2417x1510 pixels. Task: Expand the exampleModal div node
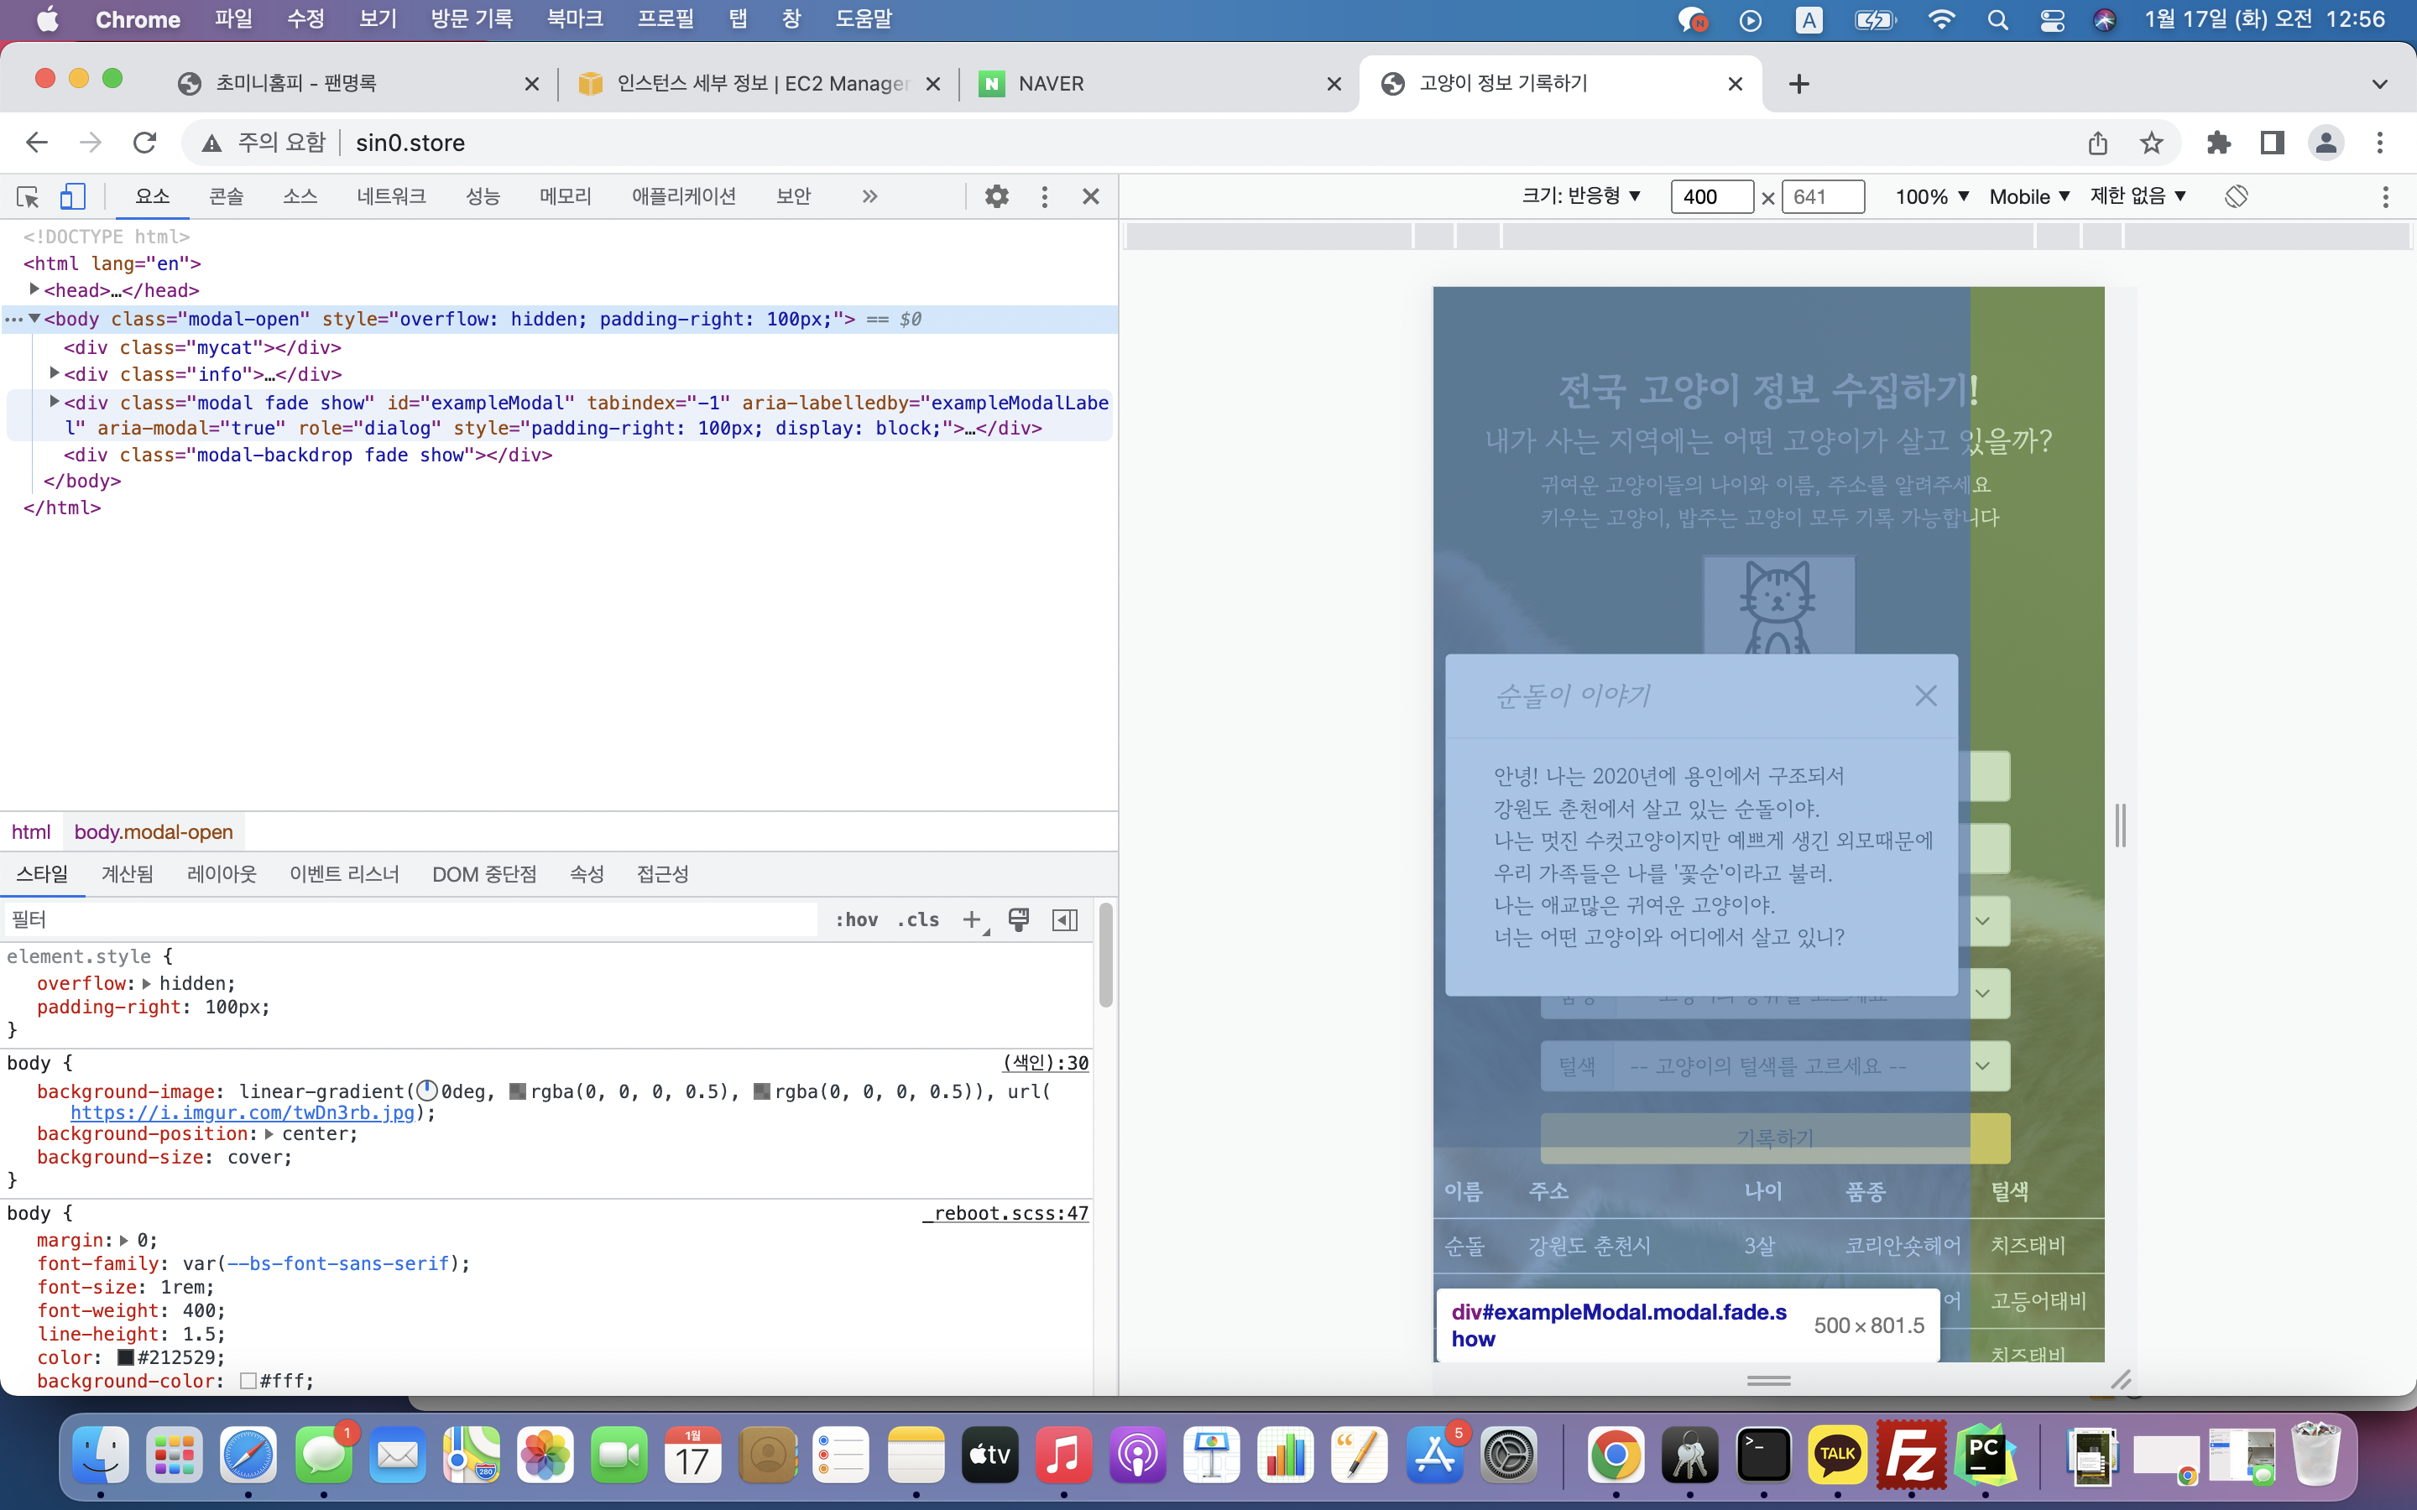pos(55,402)
